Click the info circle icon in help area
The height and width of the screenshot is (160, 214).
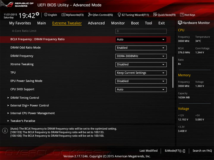5,131
